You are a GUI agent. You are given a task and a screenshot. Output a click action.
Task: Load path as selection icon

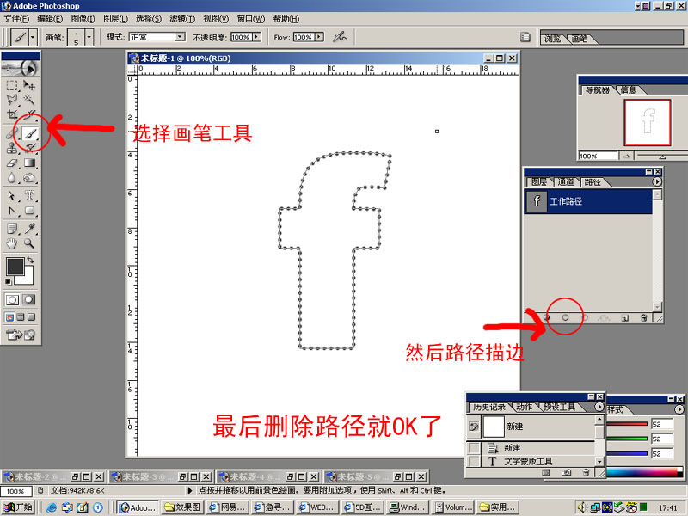click(x=585, y=317)
